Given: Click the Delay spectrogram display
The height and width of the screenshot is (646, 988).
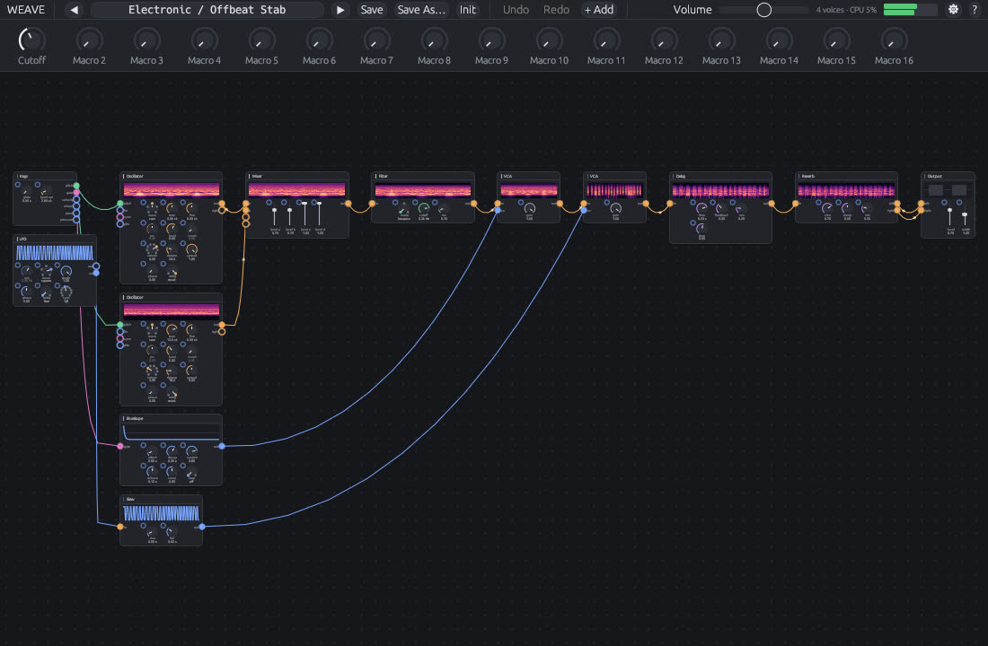Looking at the screenshot, I should (721, 190).
